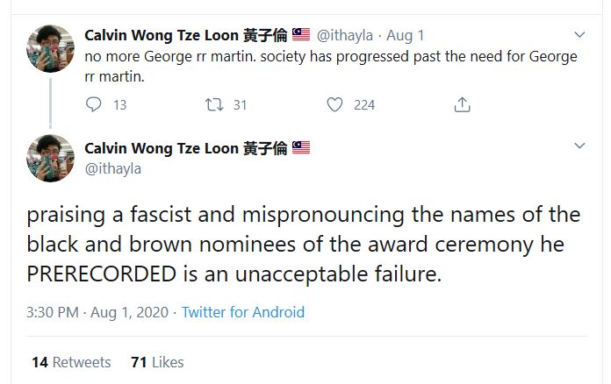
Task: Click the @ithayla handle under second name
Action: [x=112, y=167]
